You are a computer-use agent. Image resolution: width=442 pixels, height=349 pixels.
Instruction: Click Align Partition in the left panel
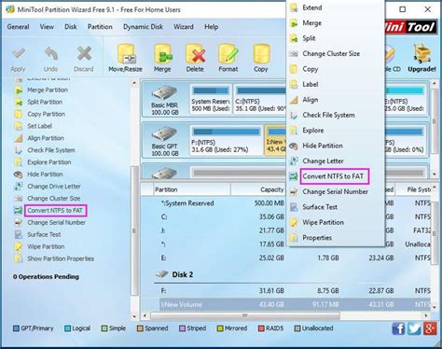coord(46,138)
